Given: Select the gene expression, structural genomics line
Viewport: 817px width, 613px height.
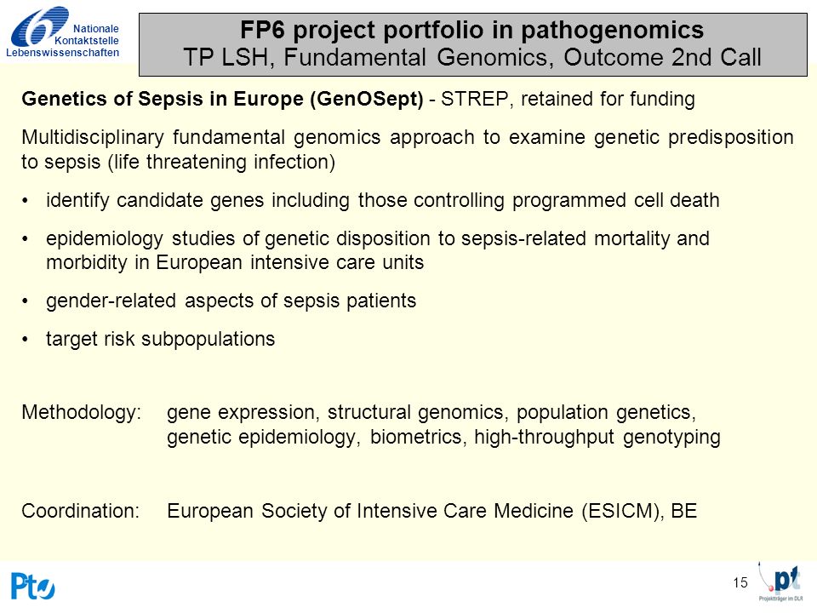Looking at the screenshot, I should (431, 413).
